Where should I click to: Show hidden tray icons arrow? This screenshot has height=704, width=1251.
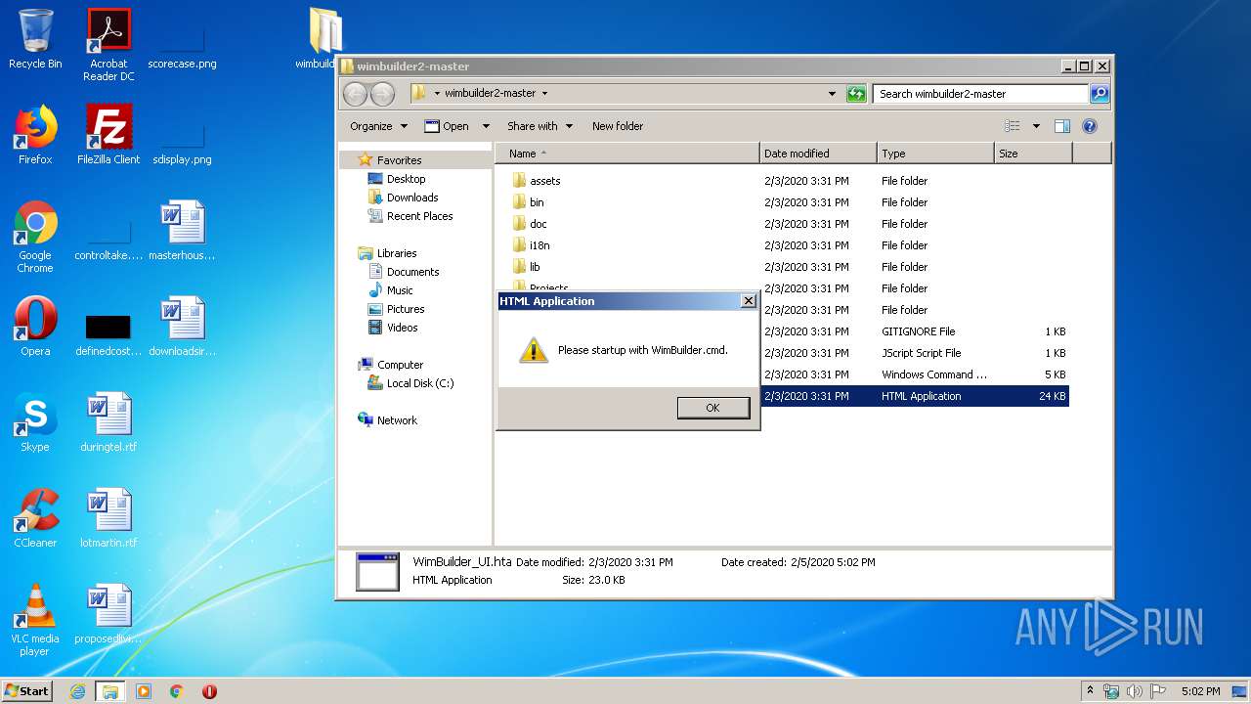1090,691
